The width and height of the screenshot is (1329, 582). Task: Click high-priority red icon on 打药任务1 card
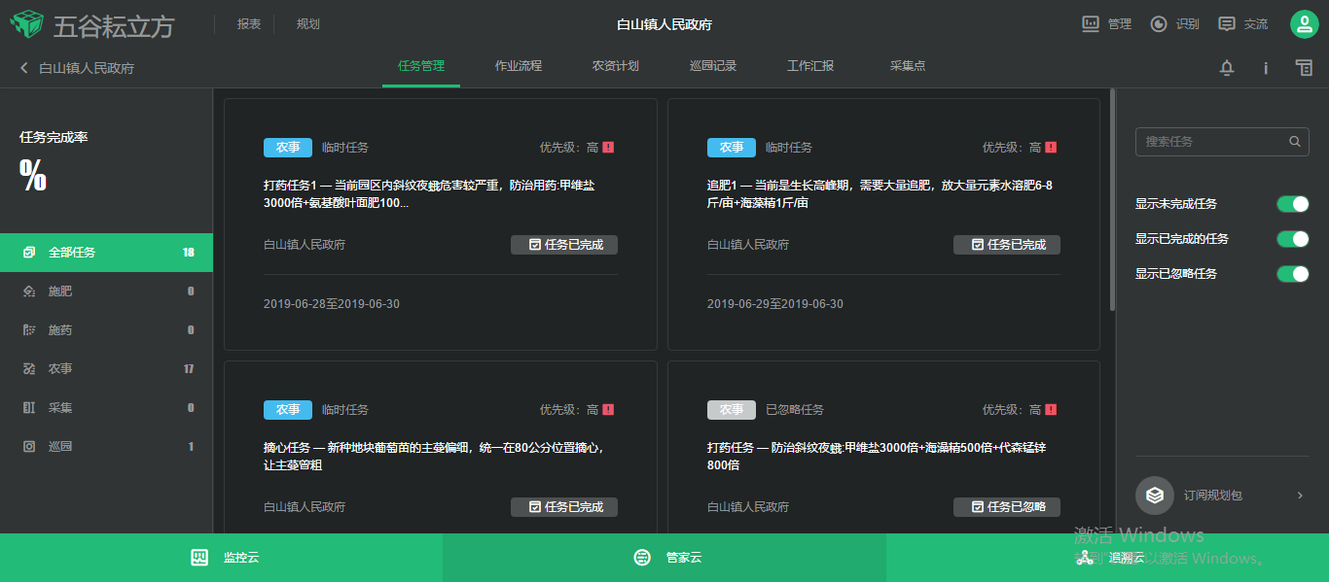pos(608,148)
